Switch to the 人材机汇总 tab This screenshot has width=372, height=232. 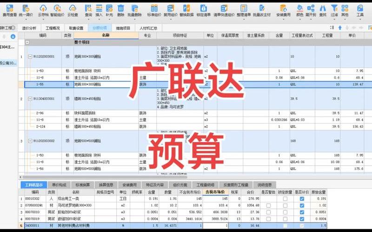click(x=148, y=28)
